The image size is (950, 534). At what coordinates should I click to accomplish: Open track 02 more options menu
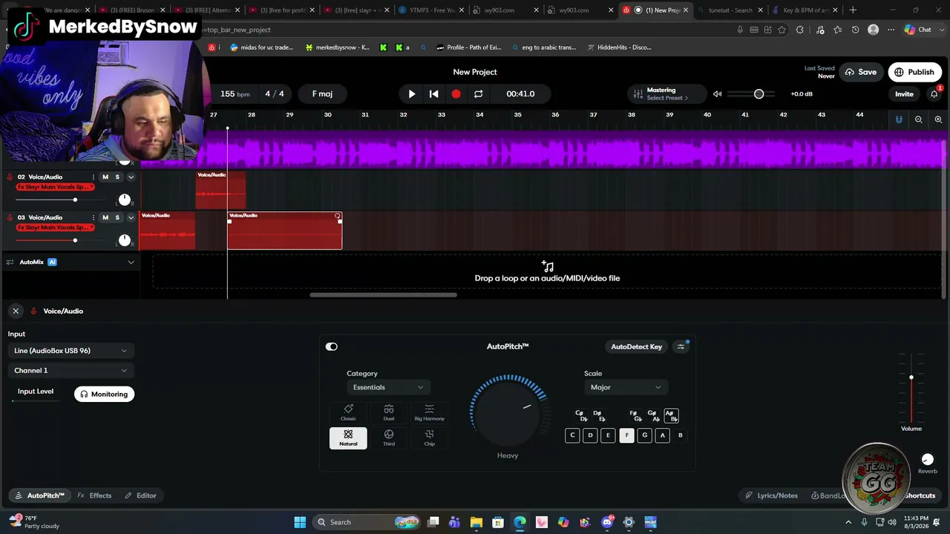point(93,177)
